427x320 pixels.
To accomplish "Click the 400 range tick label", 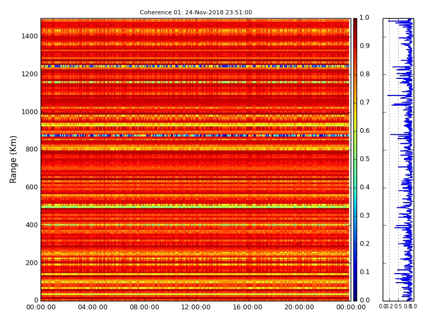I will pyautogui.click(x=32, y=225).
